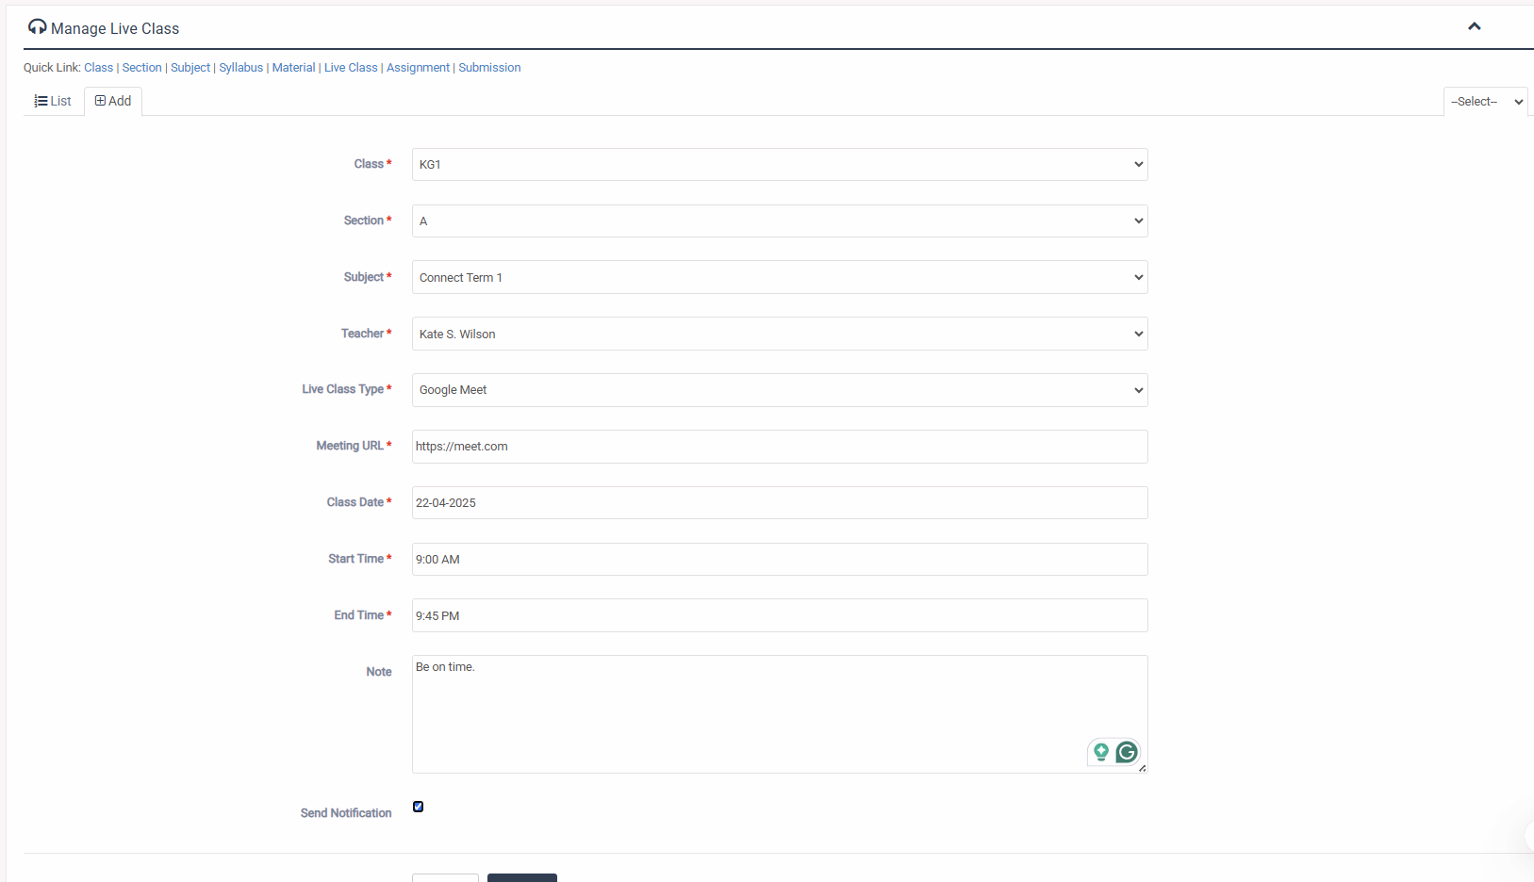Screen dimensions: 1534x882
Task: Open the Subject dropdown showing Connect Term 1
Action: pyautogui.click(x=779, y=278)
